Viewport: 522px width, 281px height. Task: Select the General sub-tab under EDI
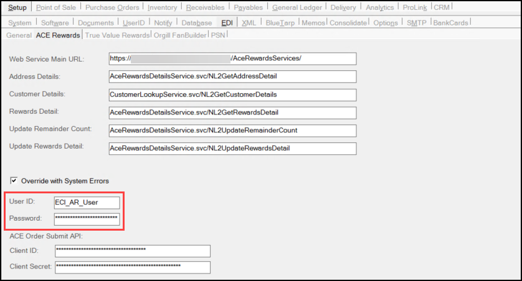point(19,35)
